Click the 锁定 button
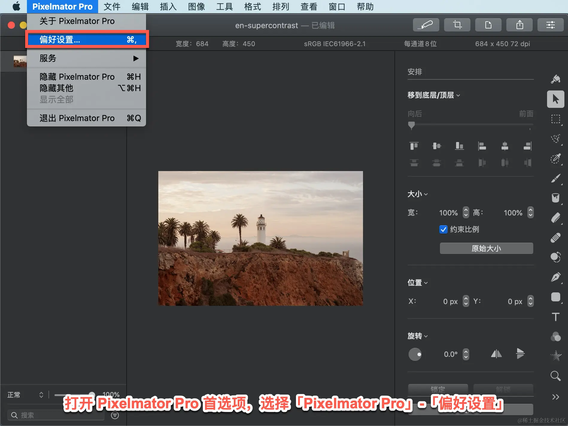Image resolution: width=568 pixels, height=426 pixels. pos(438,390)
